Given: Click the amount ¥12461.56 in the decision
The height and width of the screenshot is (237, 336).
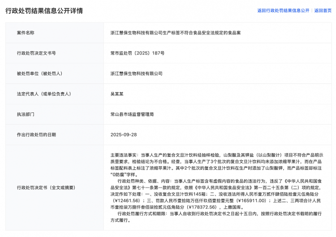Looking at the screenshot, I should click(x=127, y=201).
